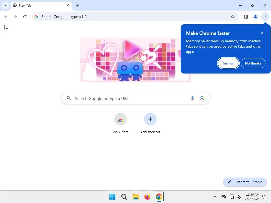The width and height of the screenshot is (271, 203).
Task: Go forward to next page
Action: coord(15,17)
